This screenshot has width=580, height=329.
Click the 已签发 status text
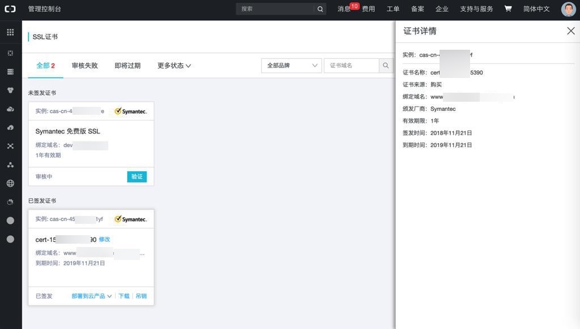(x=44, y=296)
